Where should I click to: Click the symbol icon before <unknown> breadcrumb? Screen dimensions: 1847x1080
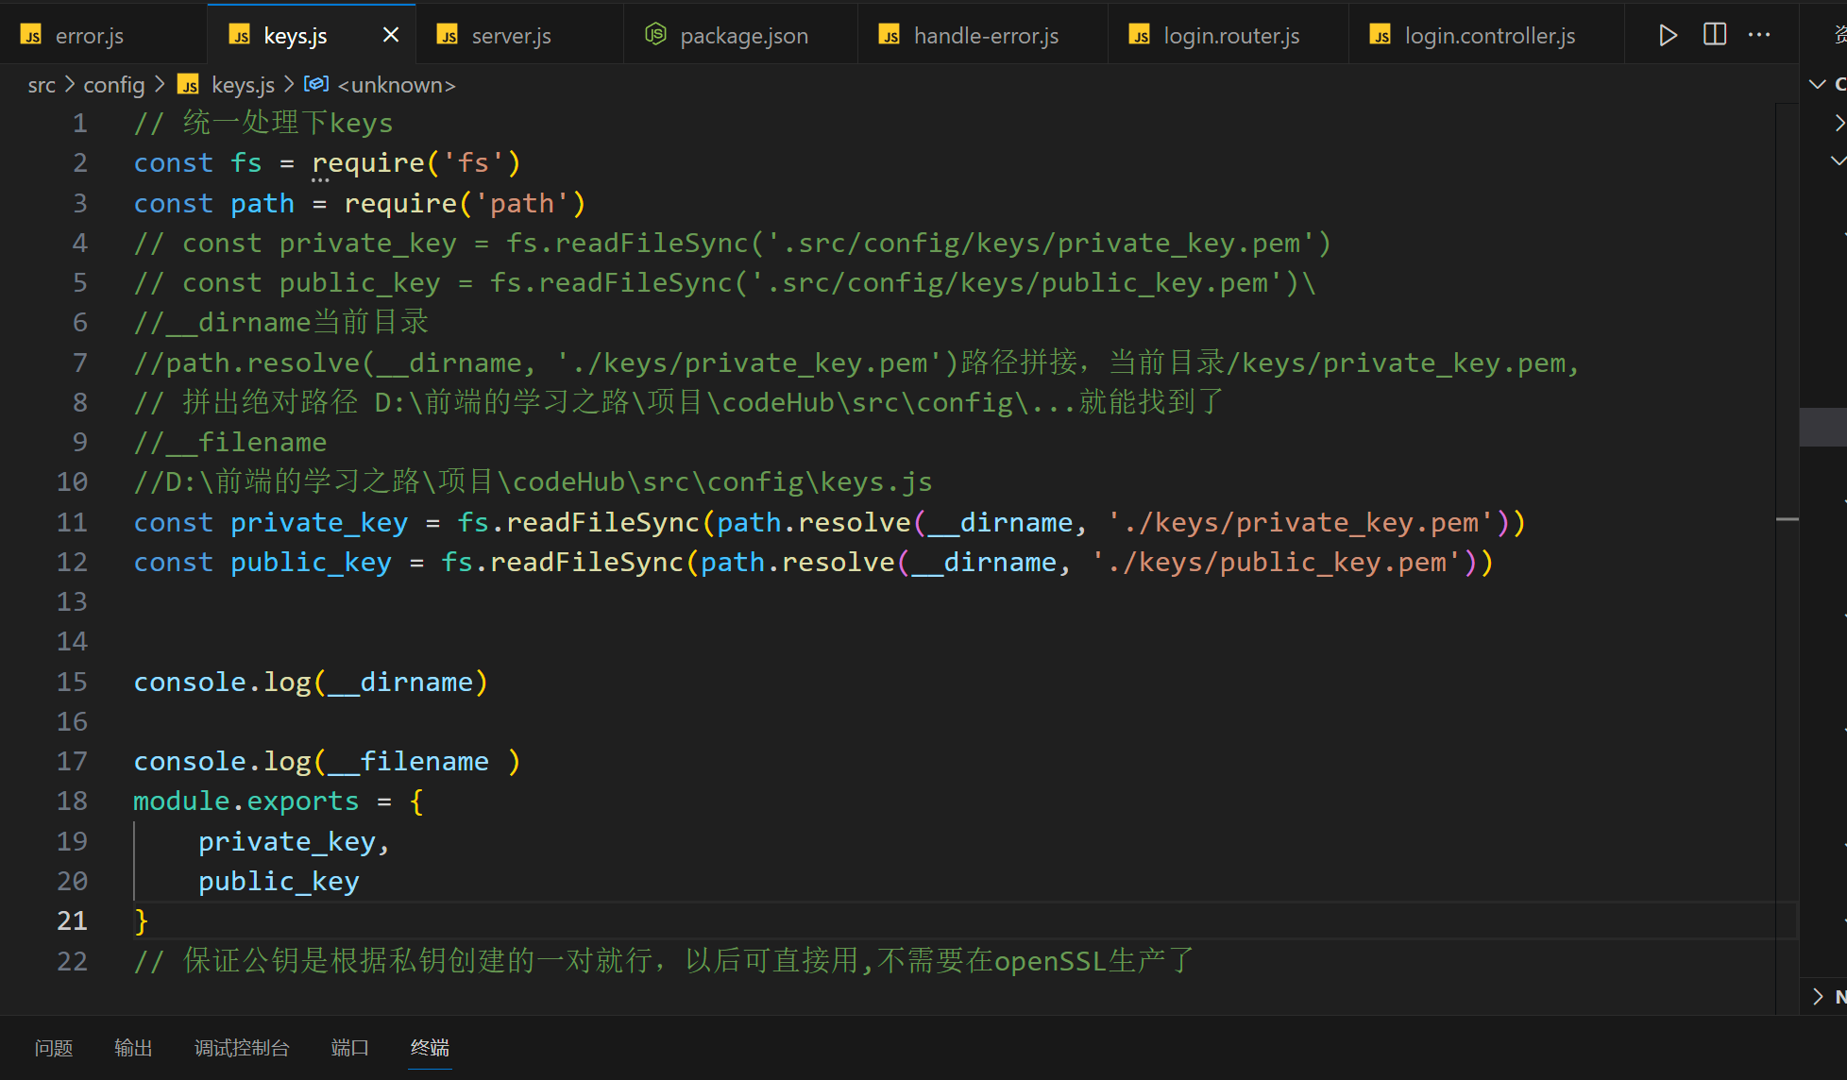316,84
